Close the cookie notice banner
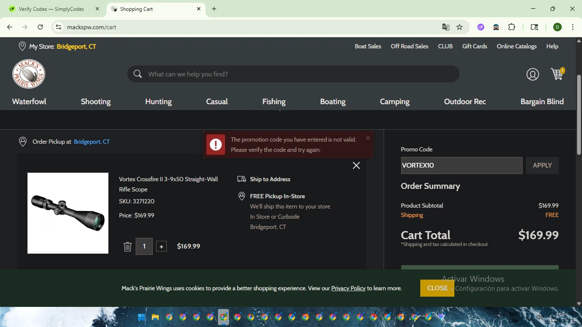The height and width of the screenshot is (327, 582). coord(437,288)
